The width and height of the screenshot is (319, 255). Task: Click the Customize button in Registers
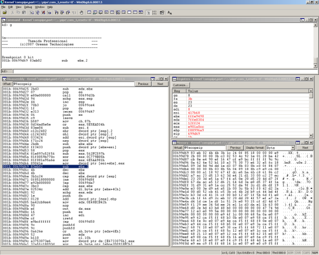click(181, 85)
